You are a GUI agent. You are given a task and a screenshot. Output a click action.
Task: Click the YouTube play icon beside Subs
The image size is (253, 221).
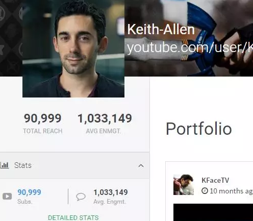[x=7, y=197]
